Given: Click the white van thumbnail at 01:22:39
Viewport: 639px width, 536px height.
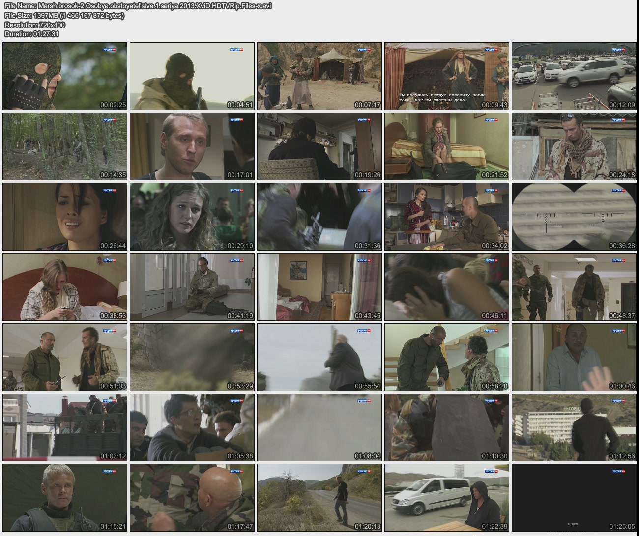Looking at the screenshot, I should tap(447, 498).
